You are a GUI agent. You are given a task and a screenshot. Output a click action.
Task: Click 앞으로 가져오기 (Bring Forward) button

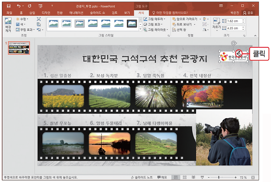click(x=185, y=19)
